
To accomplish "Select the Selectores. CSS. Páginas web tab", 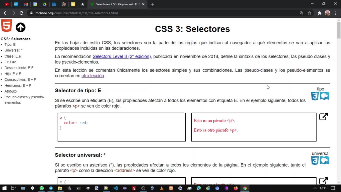I will click(117, 4).
